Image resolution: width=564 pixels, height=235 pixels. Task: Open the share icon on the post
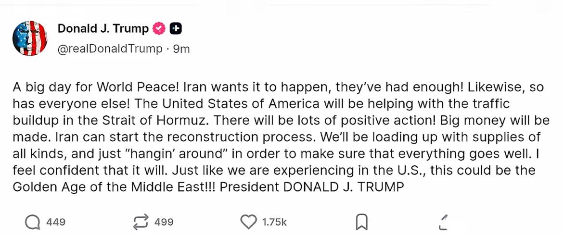[x=445, y=222]
